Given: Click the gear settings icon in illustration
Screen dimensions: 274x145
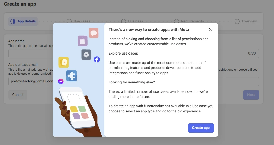Looking at the screenshot, I should click(86, 55).
